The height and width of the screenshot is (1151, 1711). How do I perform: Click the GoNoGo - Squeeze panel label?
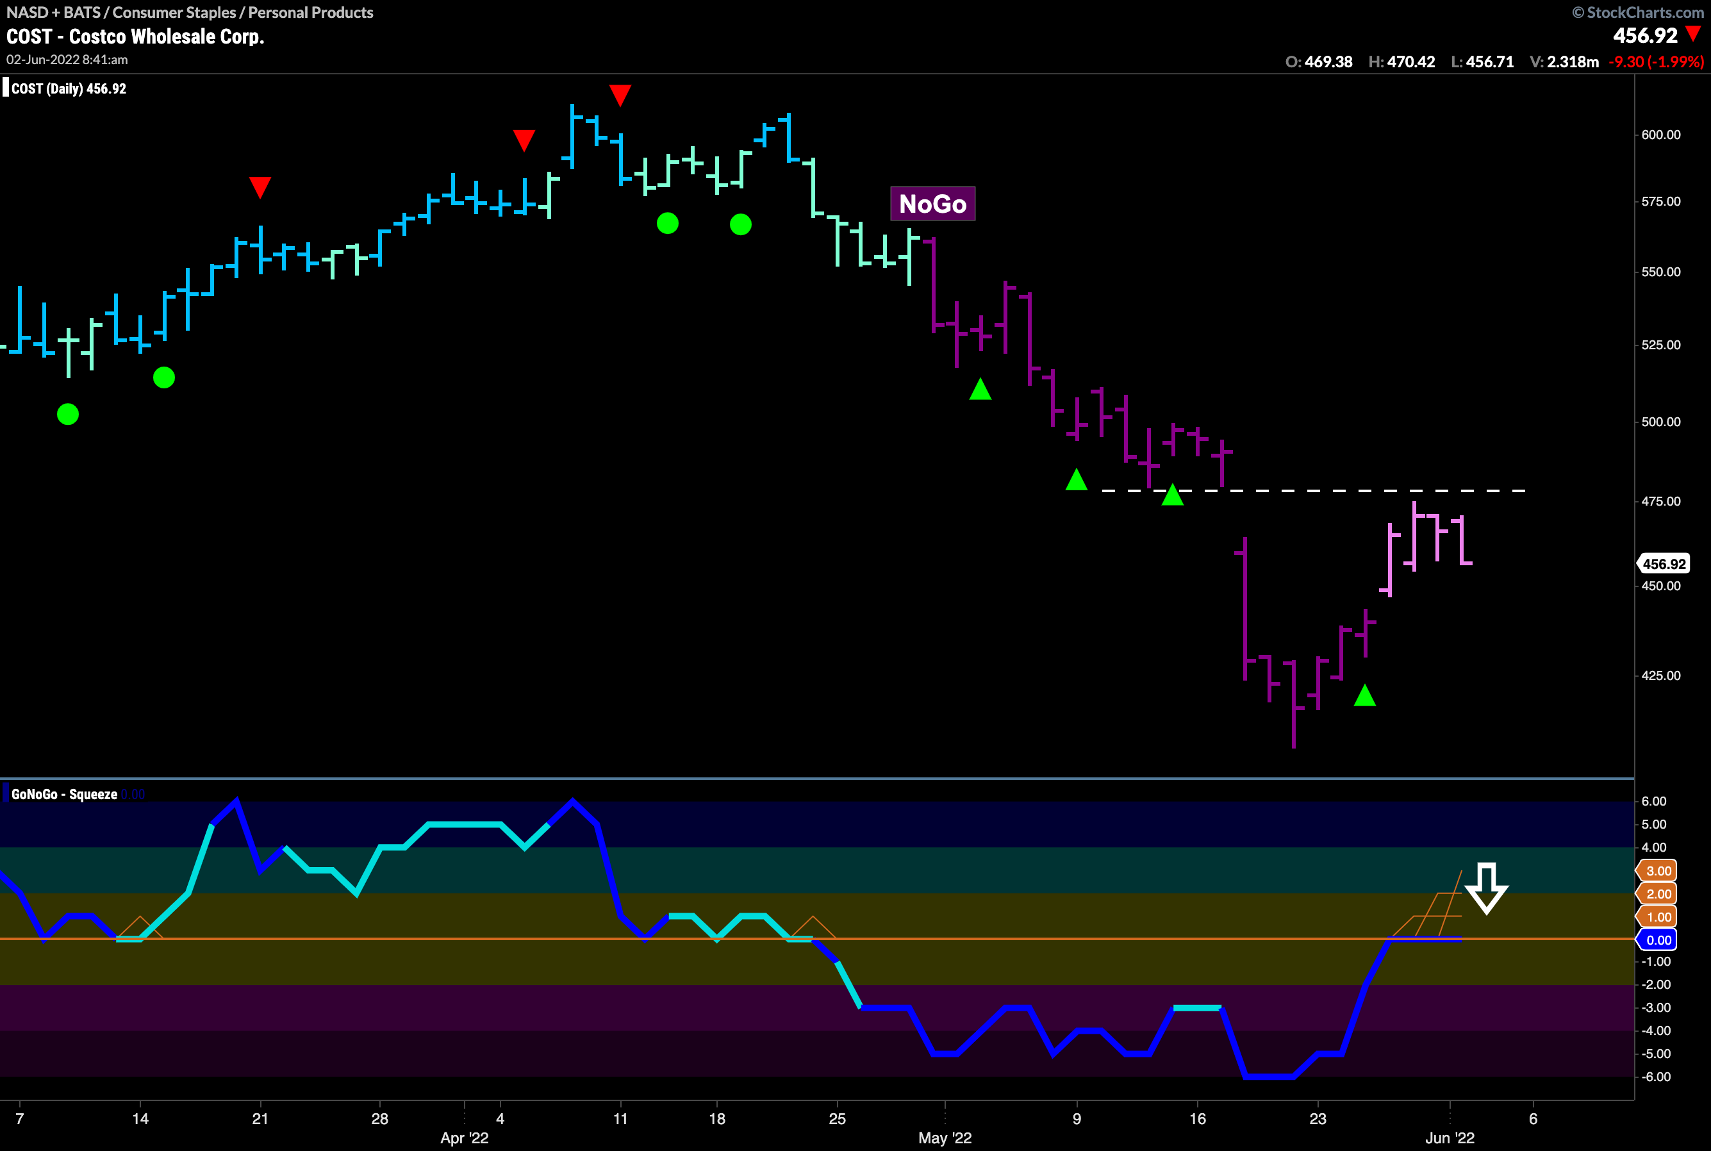[64, 794]
